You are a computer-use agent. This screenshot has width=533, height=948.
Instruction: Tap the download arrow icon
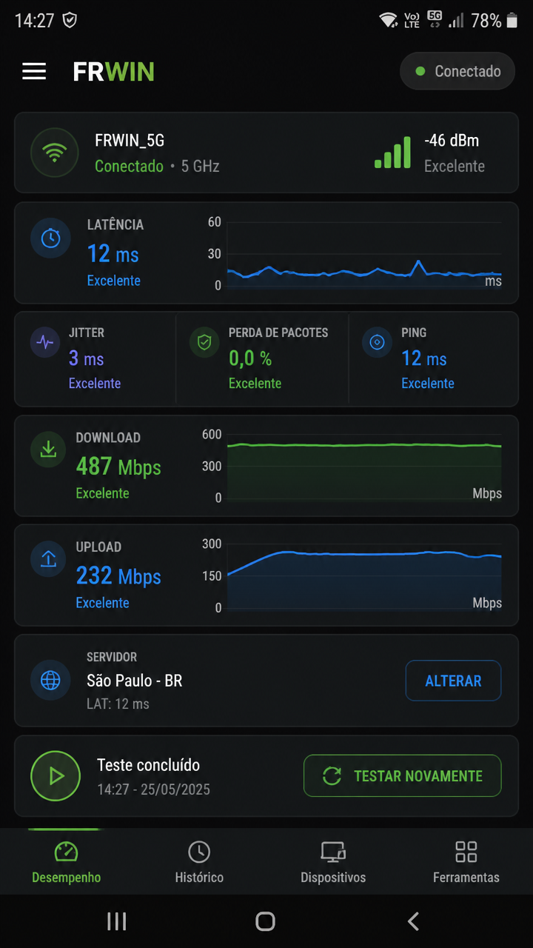tap(48, 449)
